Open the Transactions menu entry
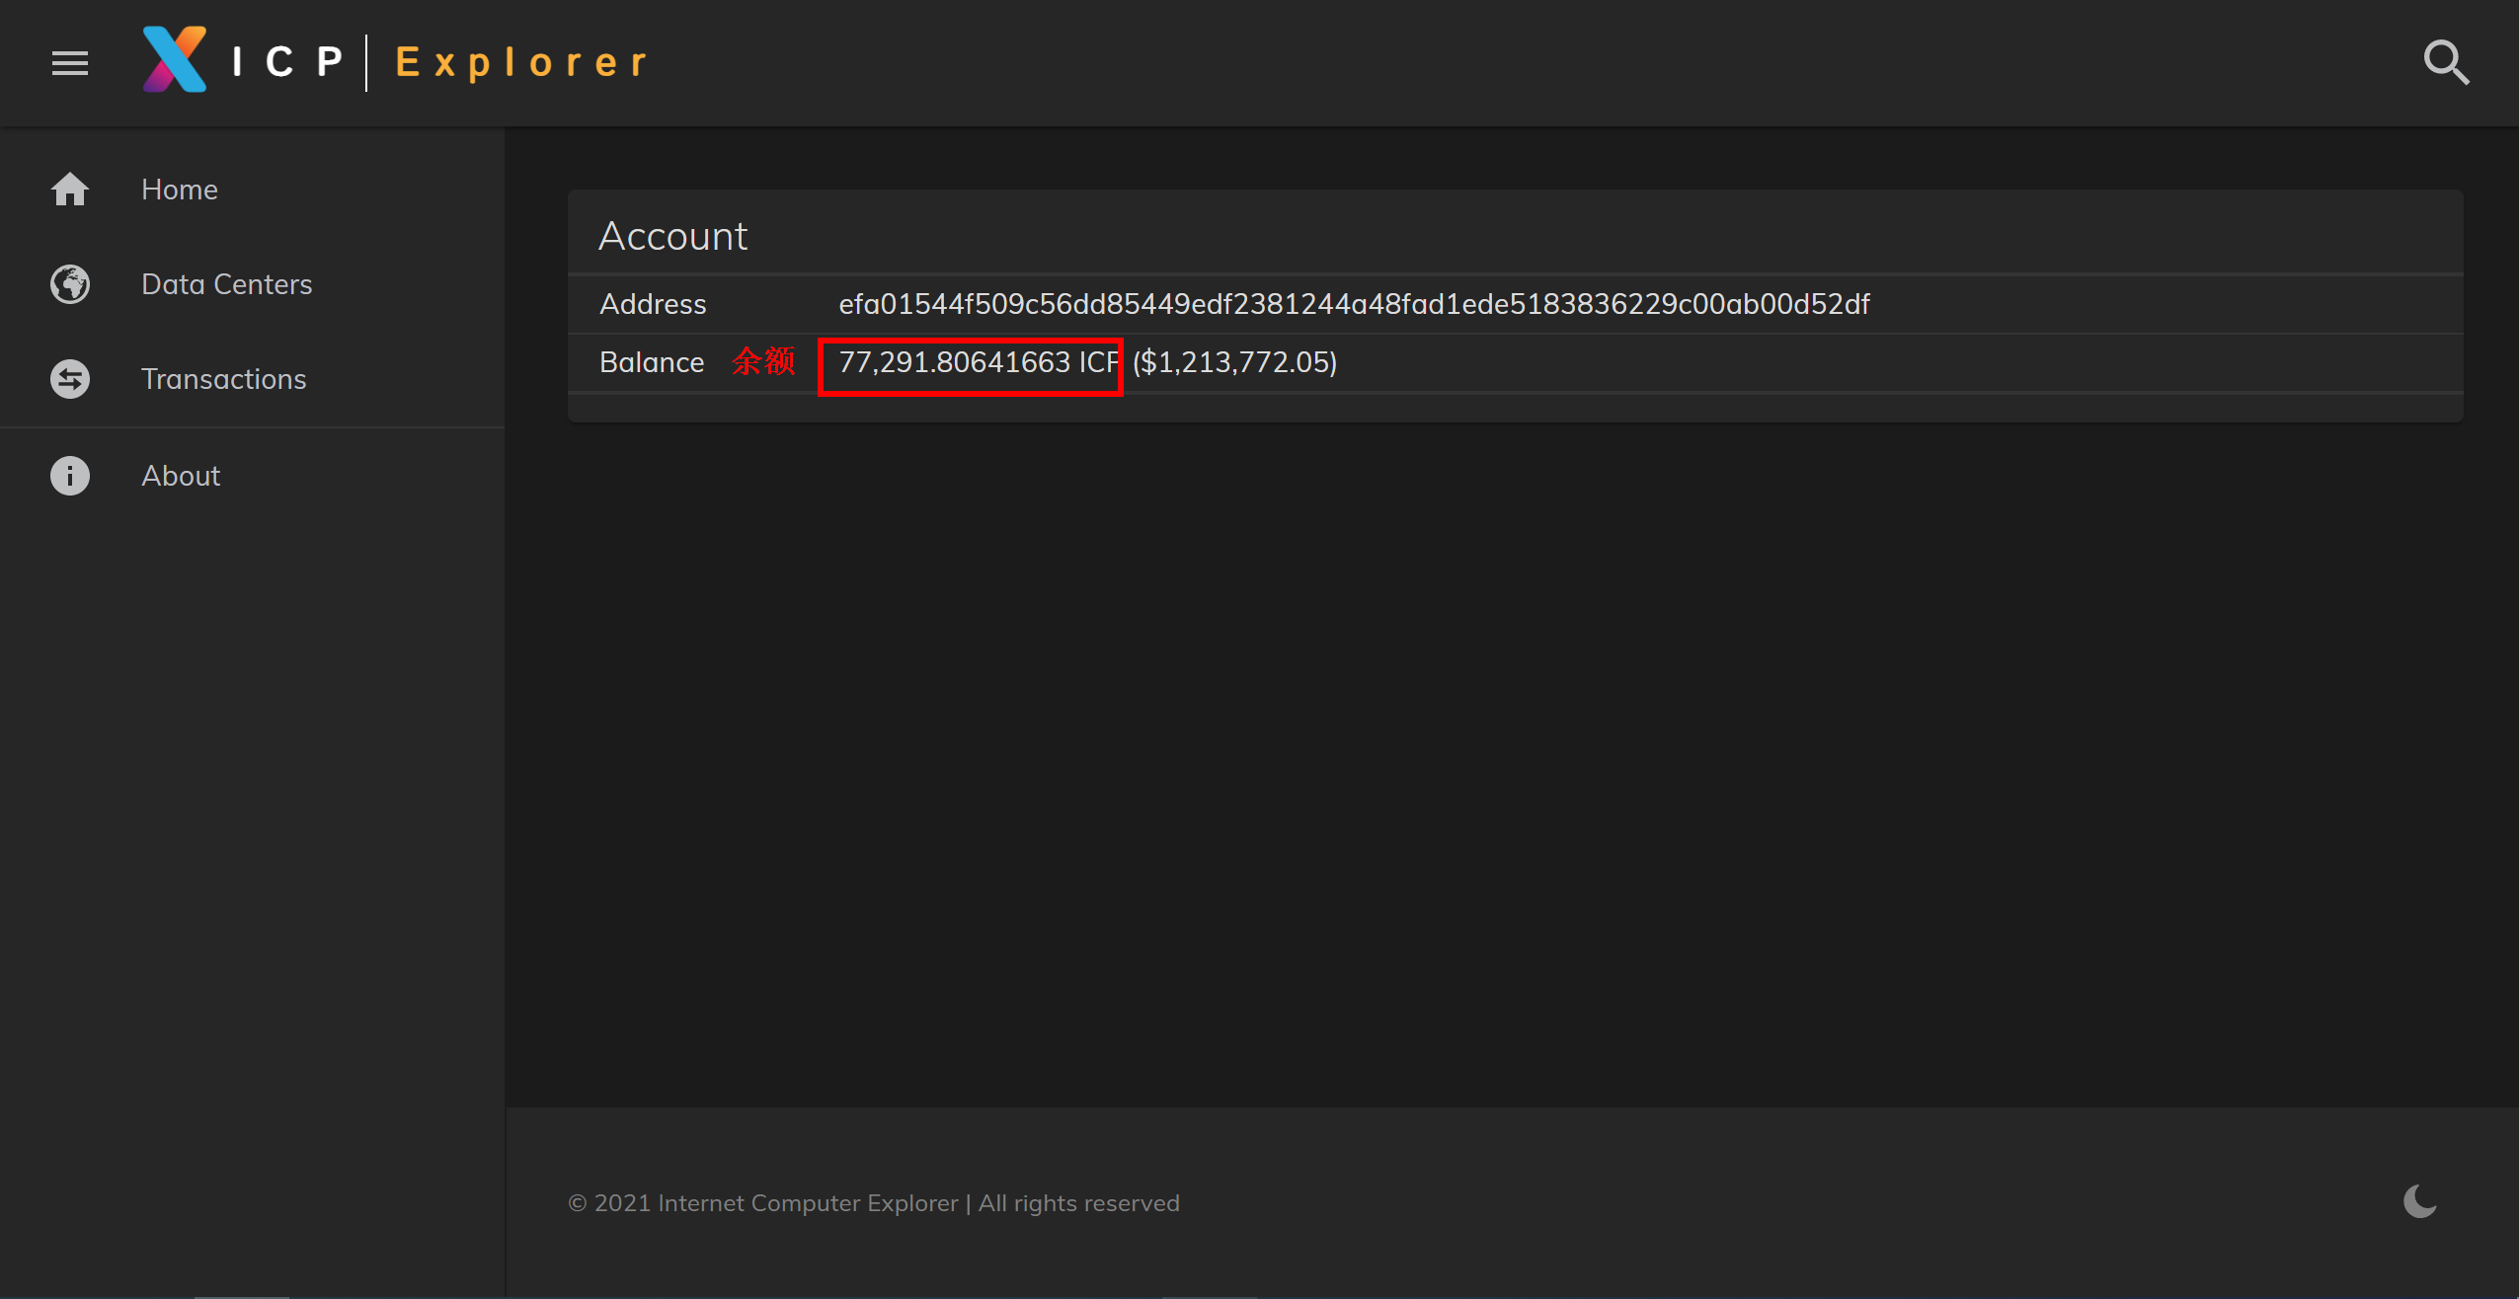The image size is (2519, 1299). (223, 379)
